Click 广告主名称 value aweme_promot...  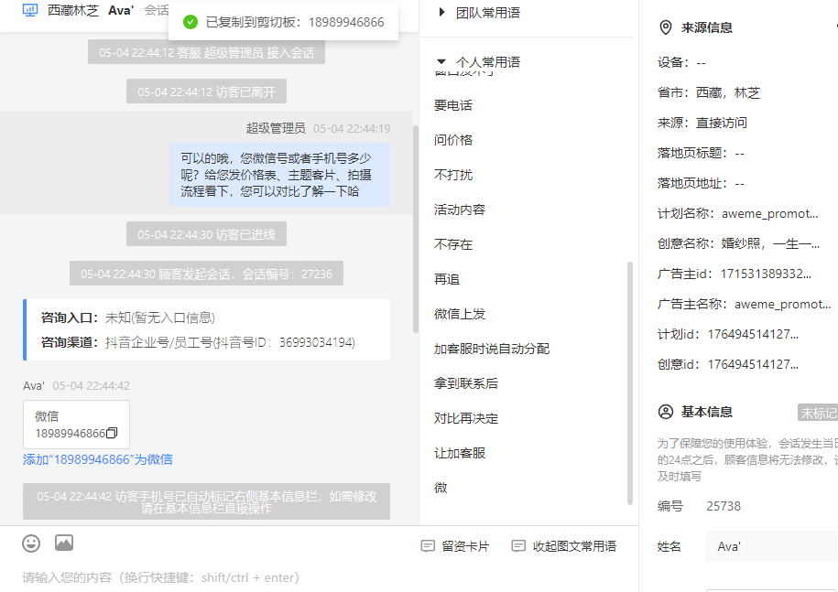[782, 305]
